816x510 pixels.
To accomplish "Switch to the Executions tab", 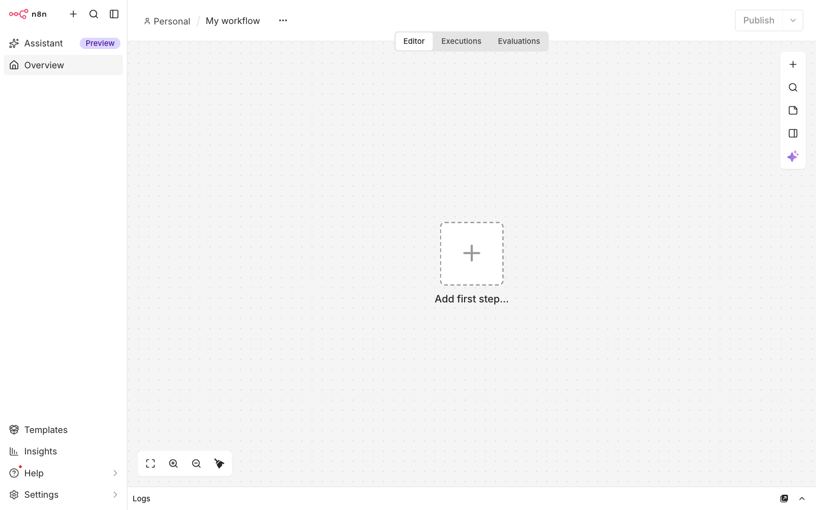I will coord(462,41).
